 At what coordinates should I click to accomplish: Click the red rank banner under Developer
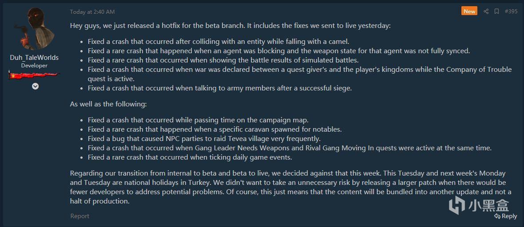[34, 75]
